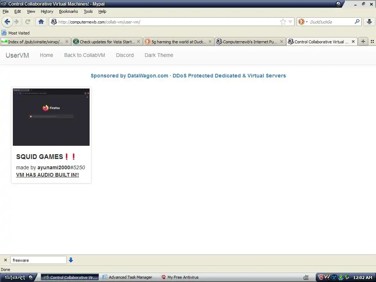Close the 5g harming the world tab
This screenshot has height=282, width=376.
pyautogui.click(x=210, y=42)
